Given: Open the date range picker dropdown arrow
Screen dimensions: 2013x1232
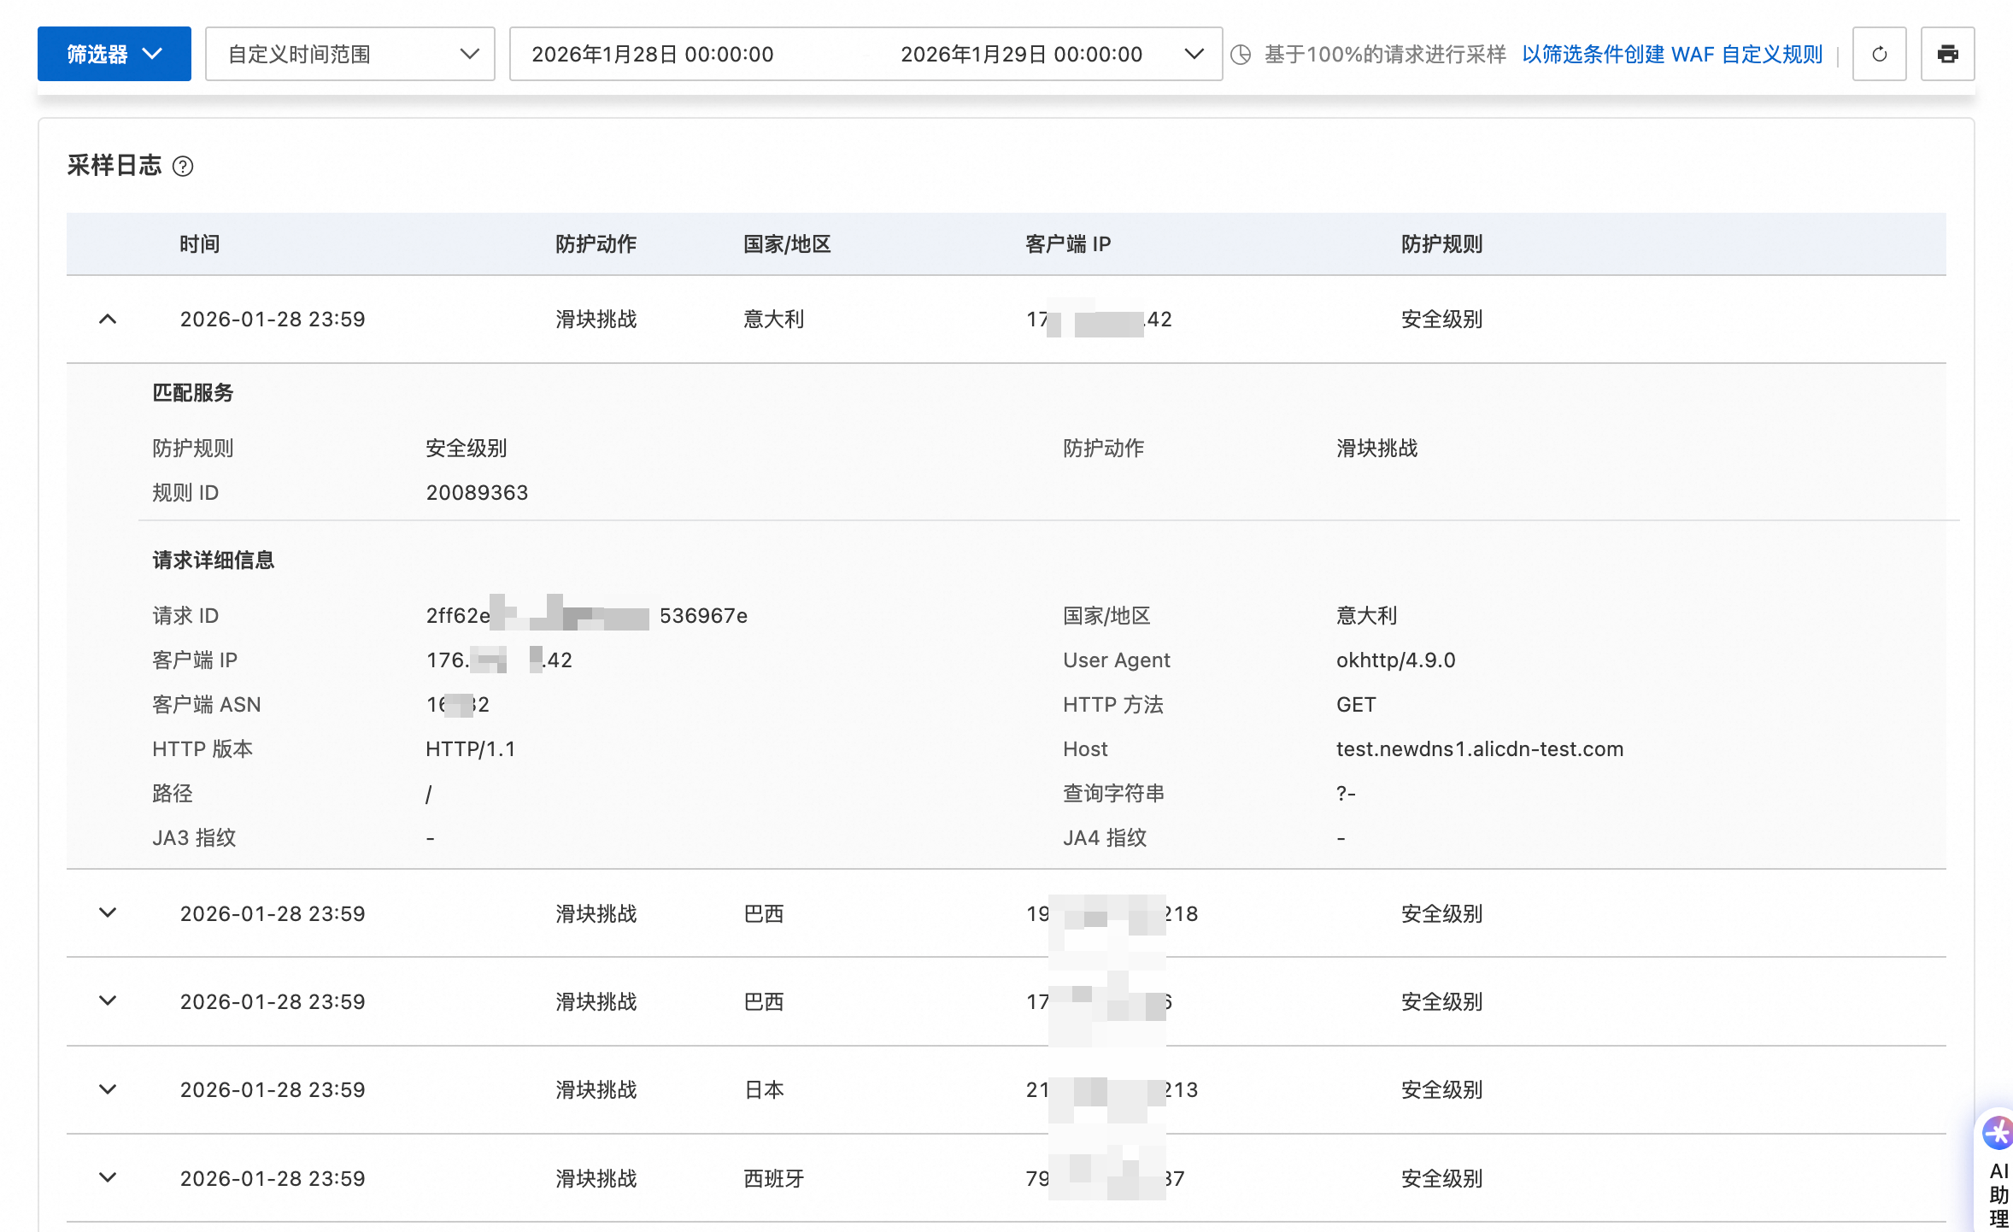Looking at the screenshot, I should click(1194, 55).
